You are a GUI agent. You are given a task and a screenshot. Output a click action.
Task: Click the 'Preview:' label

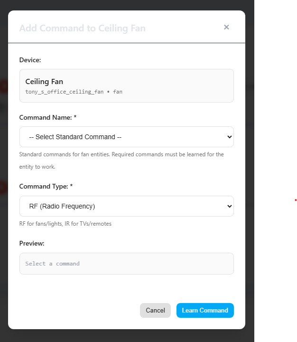pos(32,243)
